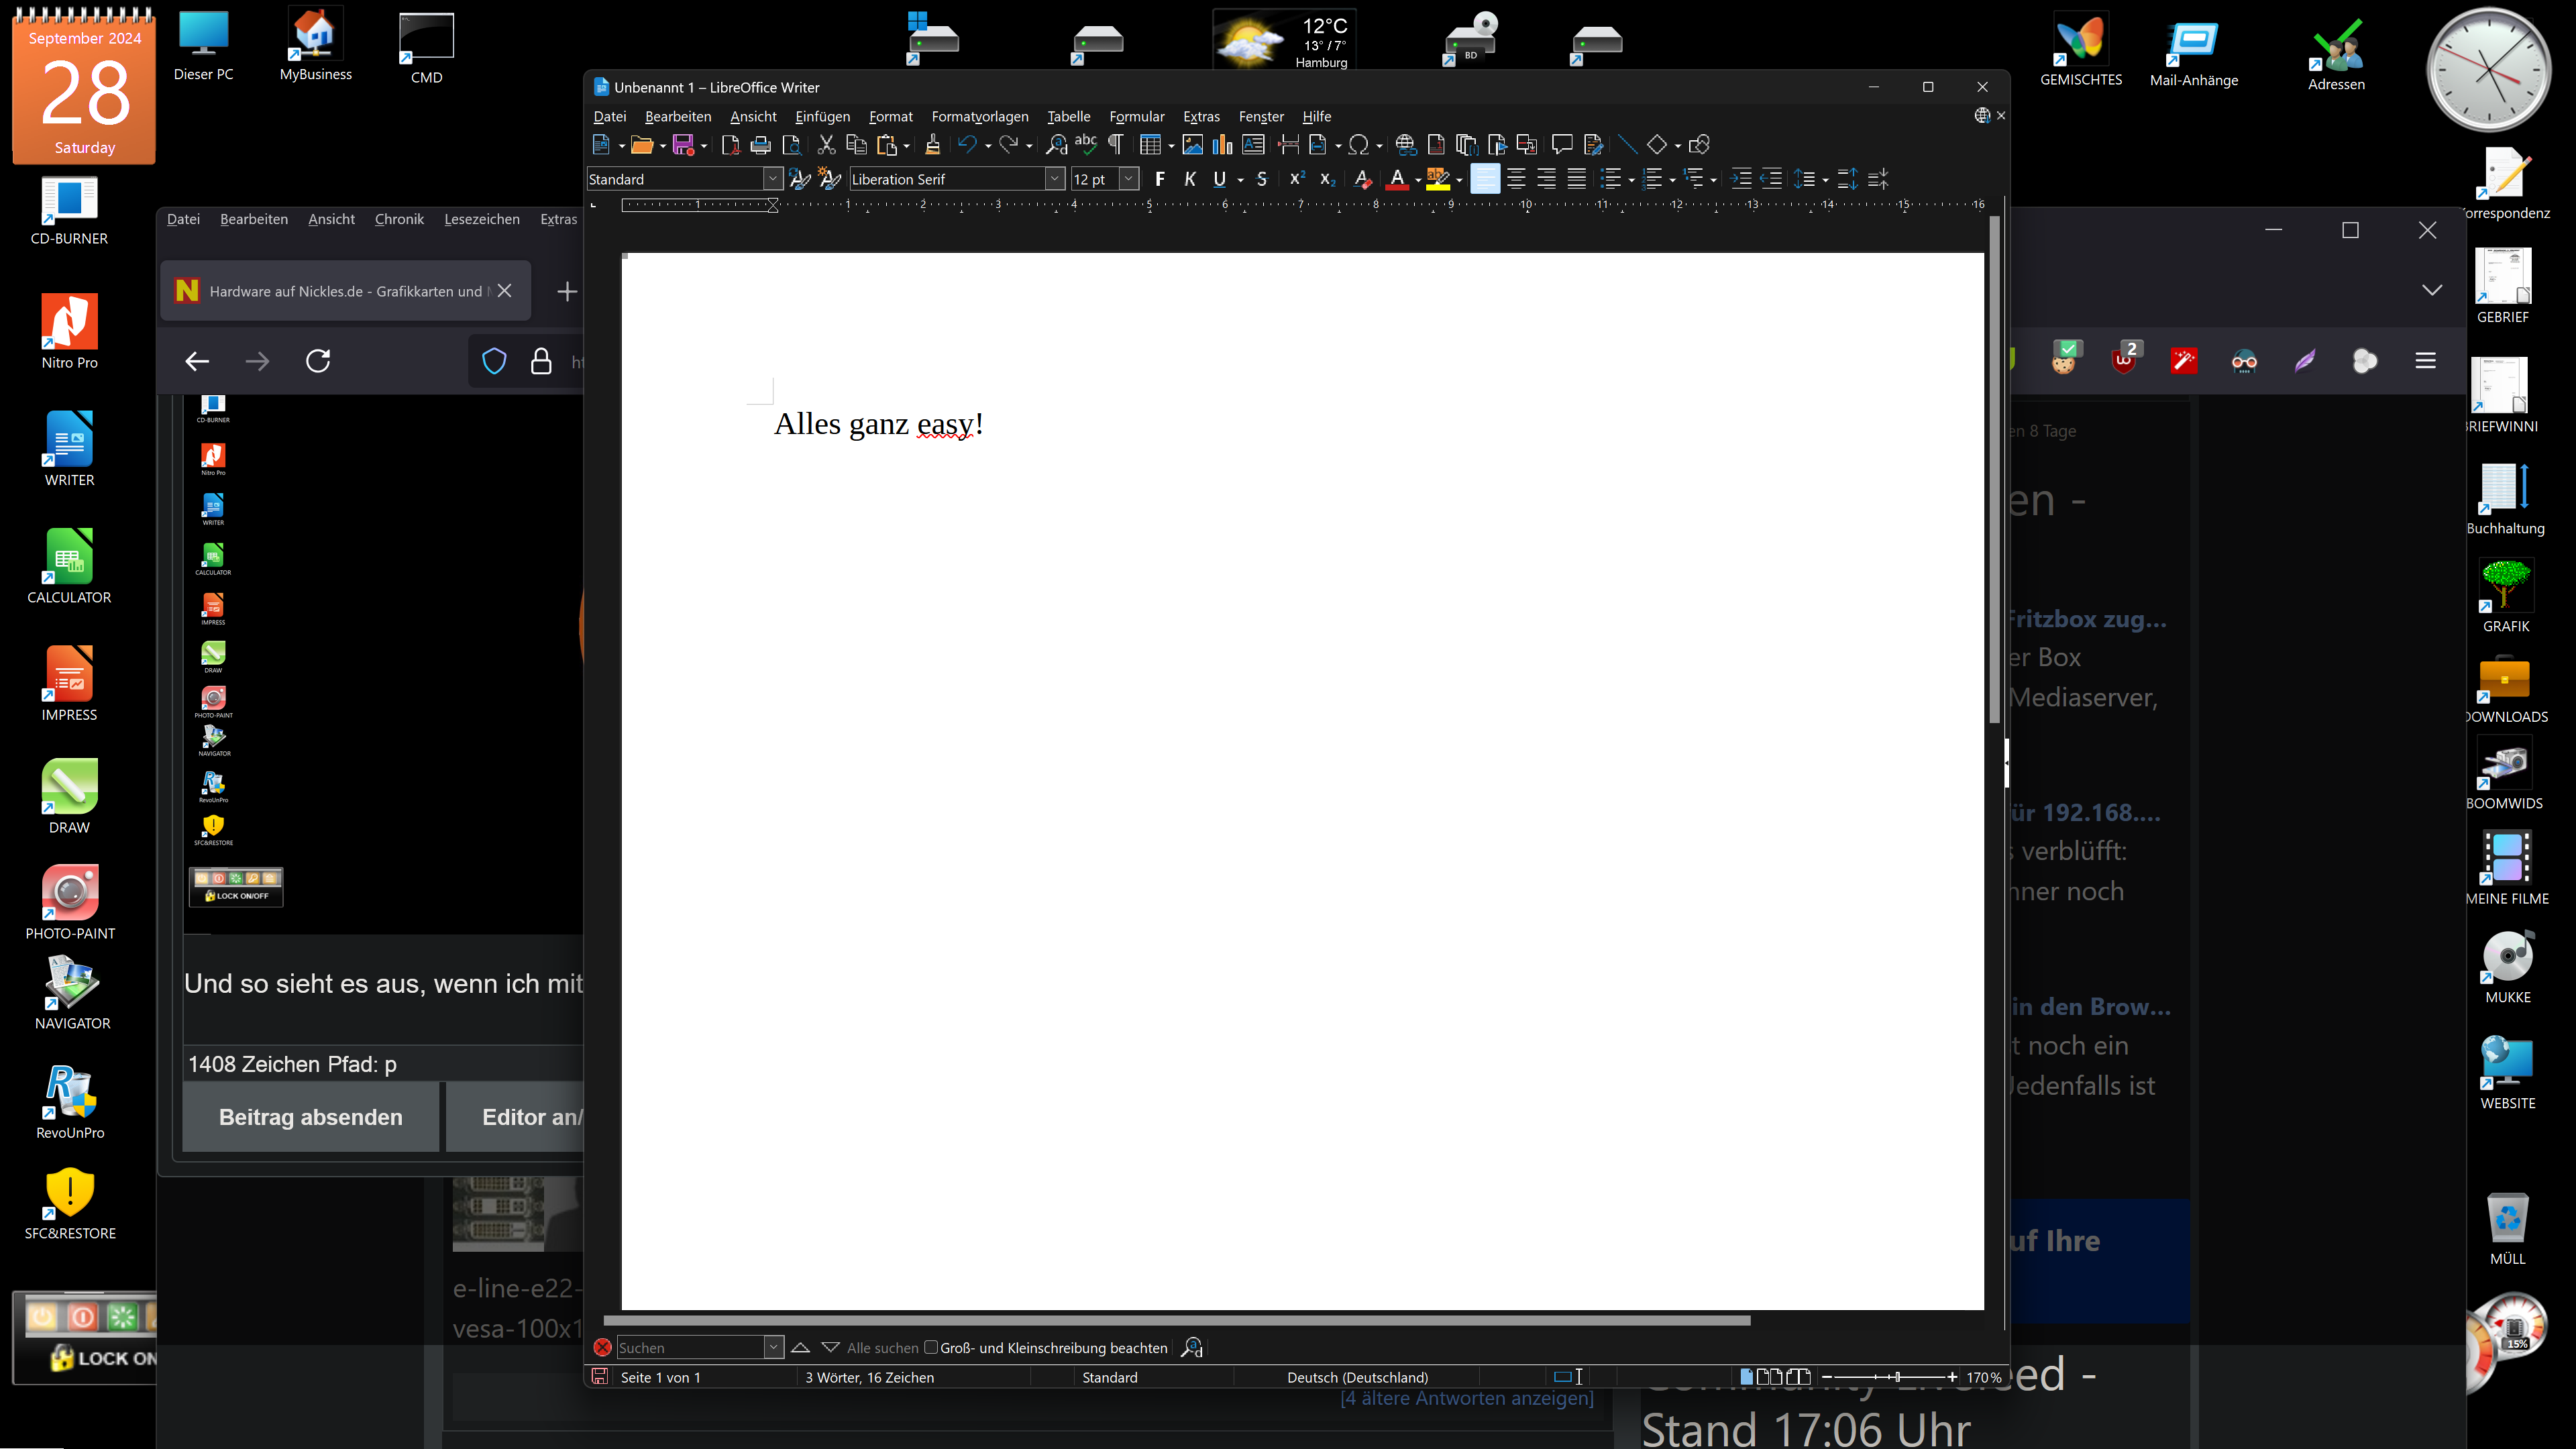Viewport: 2576px width, 1449px height.
Task: Click the Cut scissors icon
Action: pos(826,146)
